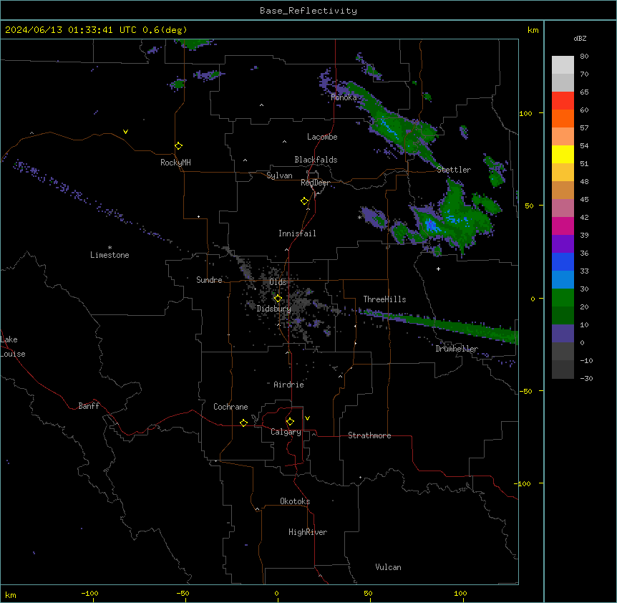Click the km unit label in the bottom-left
The width and height of the screenshot is (617, 603).
(x=11, y=594)
